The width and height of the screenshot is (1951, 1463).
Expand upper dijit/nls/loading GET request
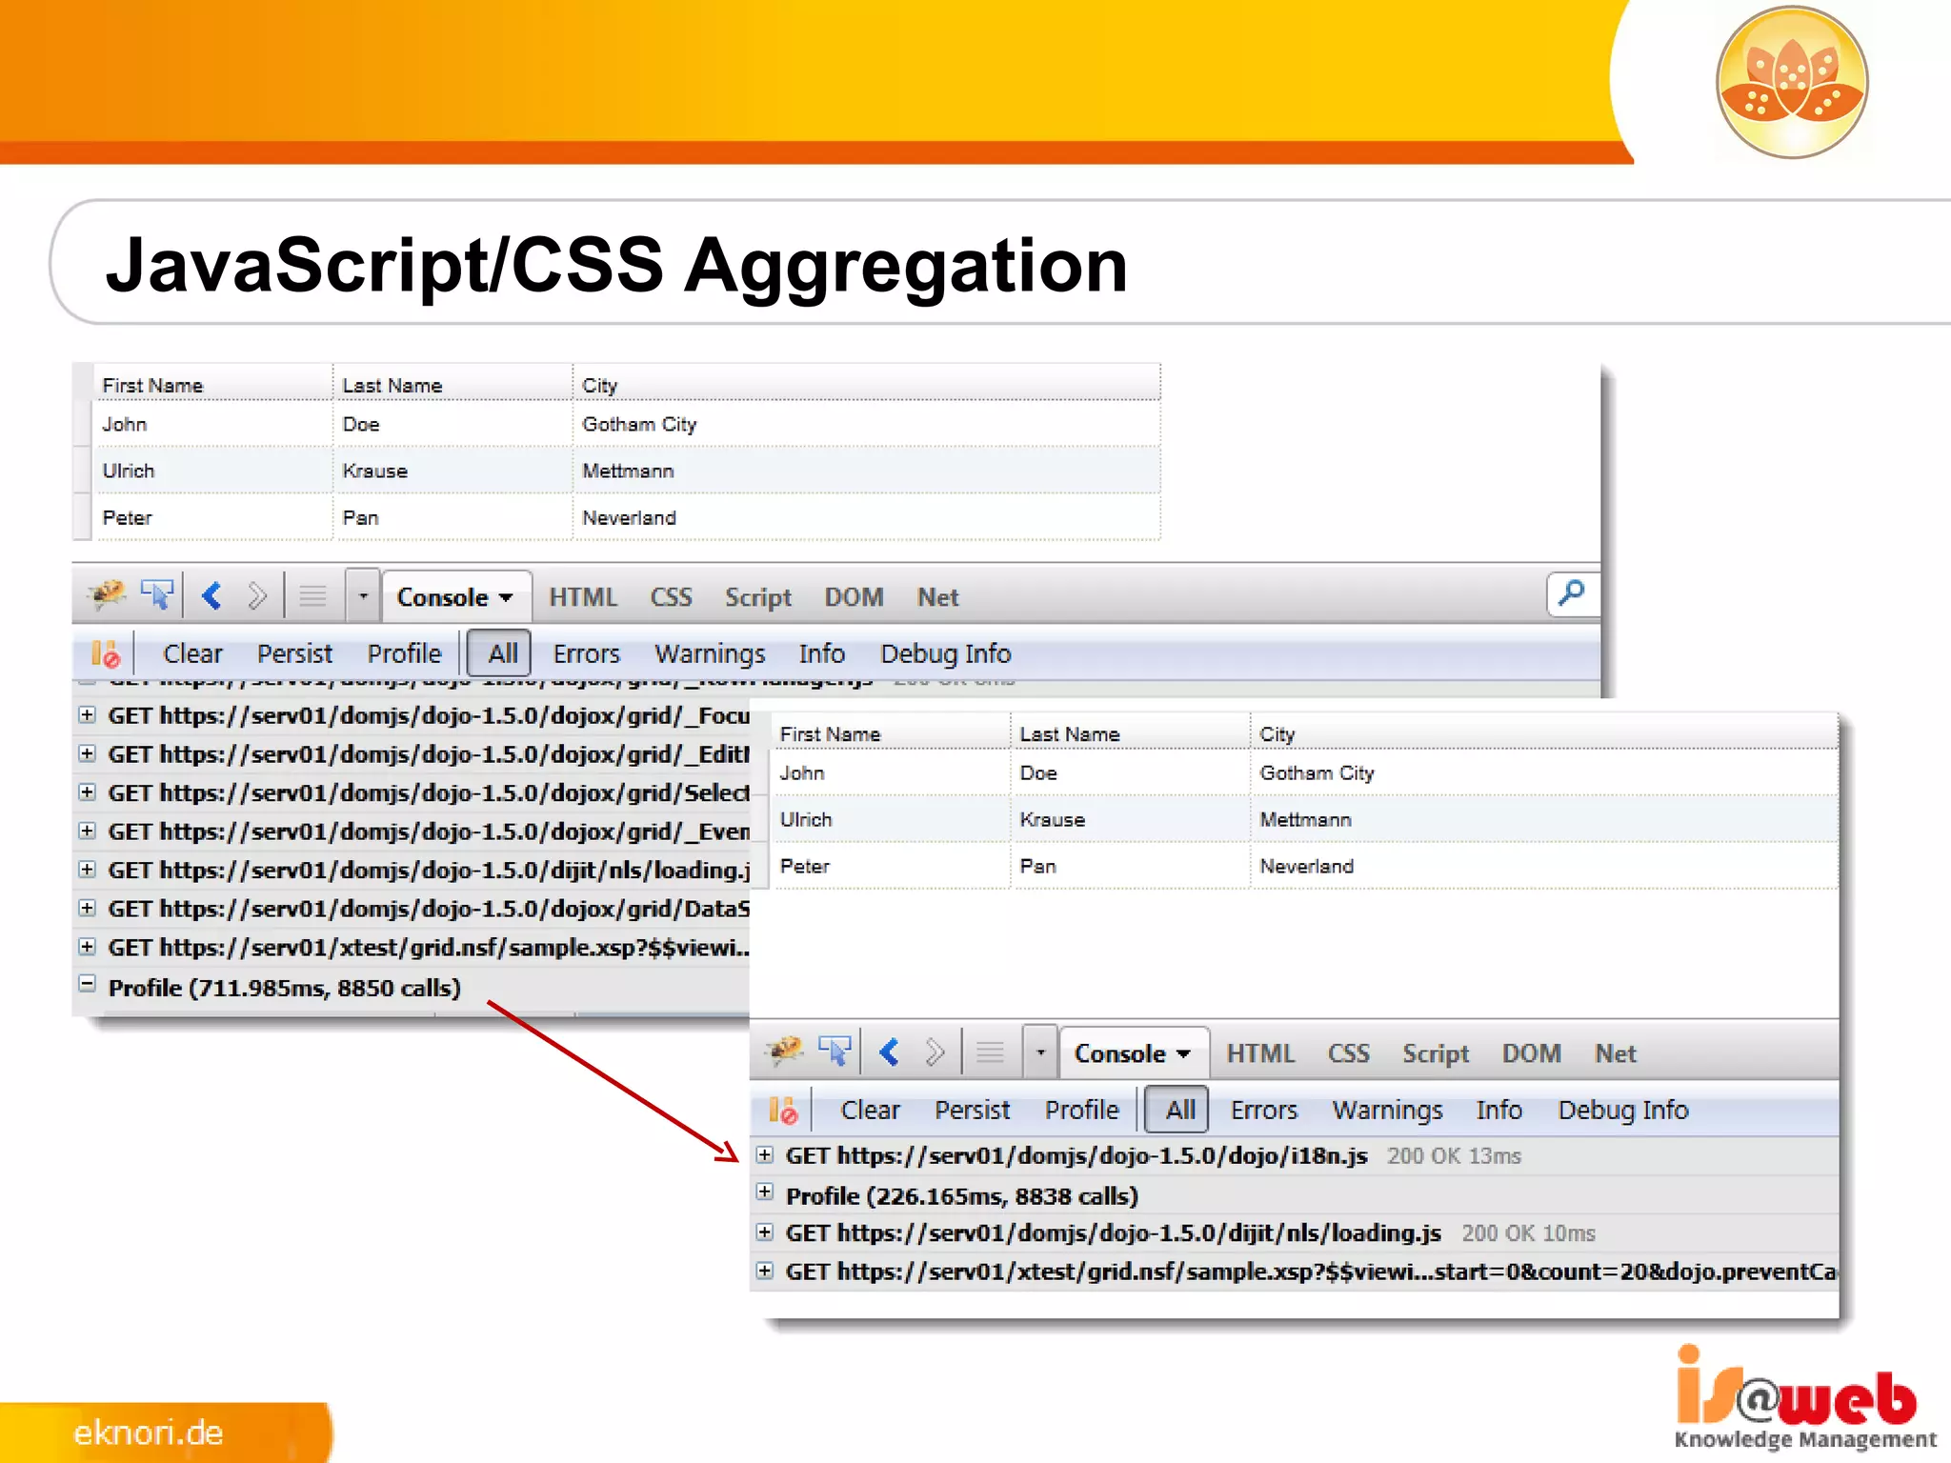87,869
